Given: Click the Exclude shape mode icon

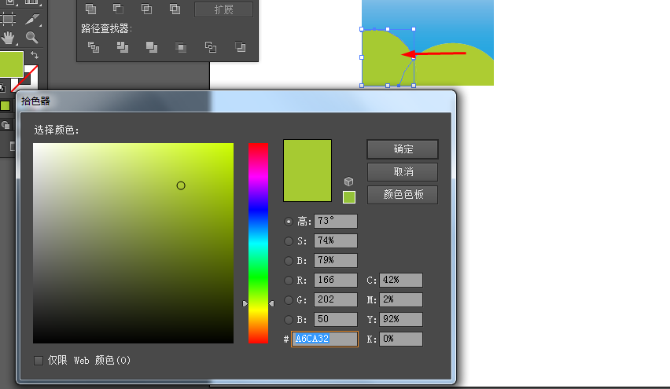Looking at the screenshot, I should click(175, 9).
